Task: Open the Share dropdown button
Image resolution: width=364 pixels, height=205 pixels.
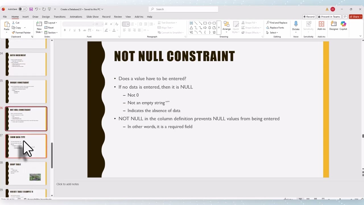Action: coord(355,17)
